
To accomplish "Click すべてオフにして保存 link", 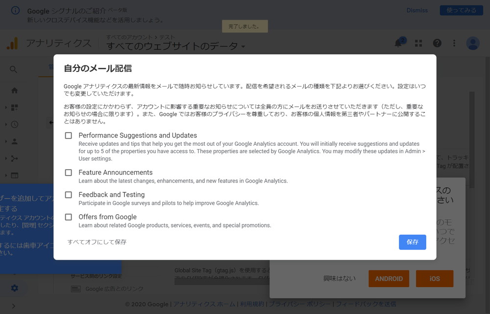I will point(97,242).
